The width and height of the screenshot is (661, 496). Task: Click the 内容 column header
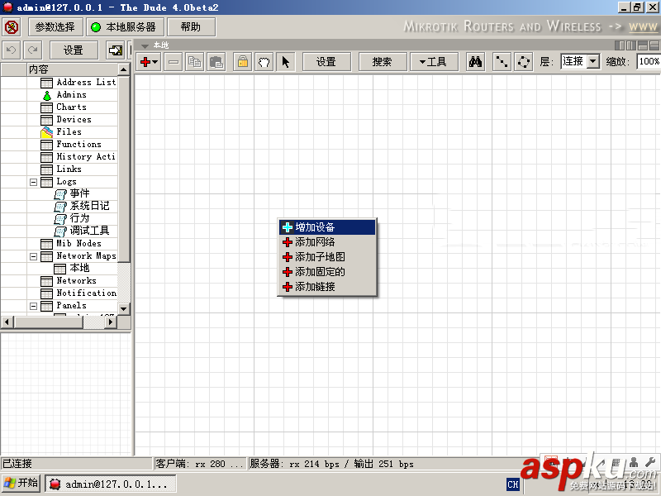[72, 69]
